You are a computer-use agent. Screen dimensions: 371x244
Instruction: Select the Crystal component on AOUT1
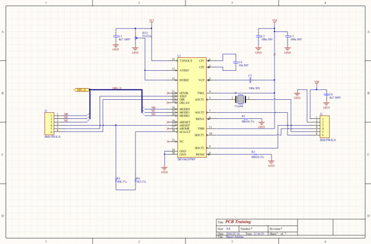click(x=241, y=99)
